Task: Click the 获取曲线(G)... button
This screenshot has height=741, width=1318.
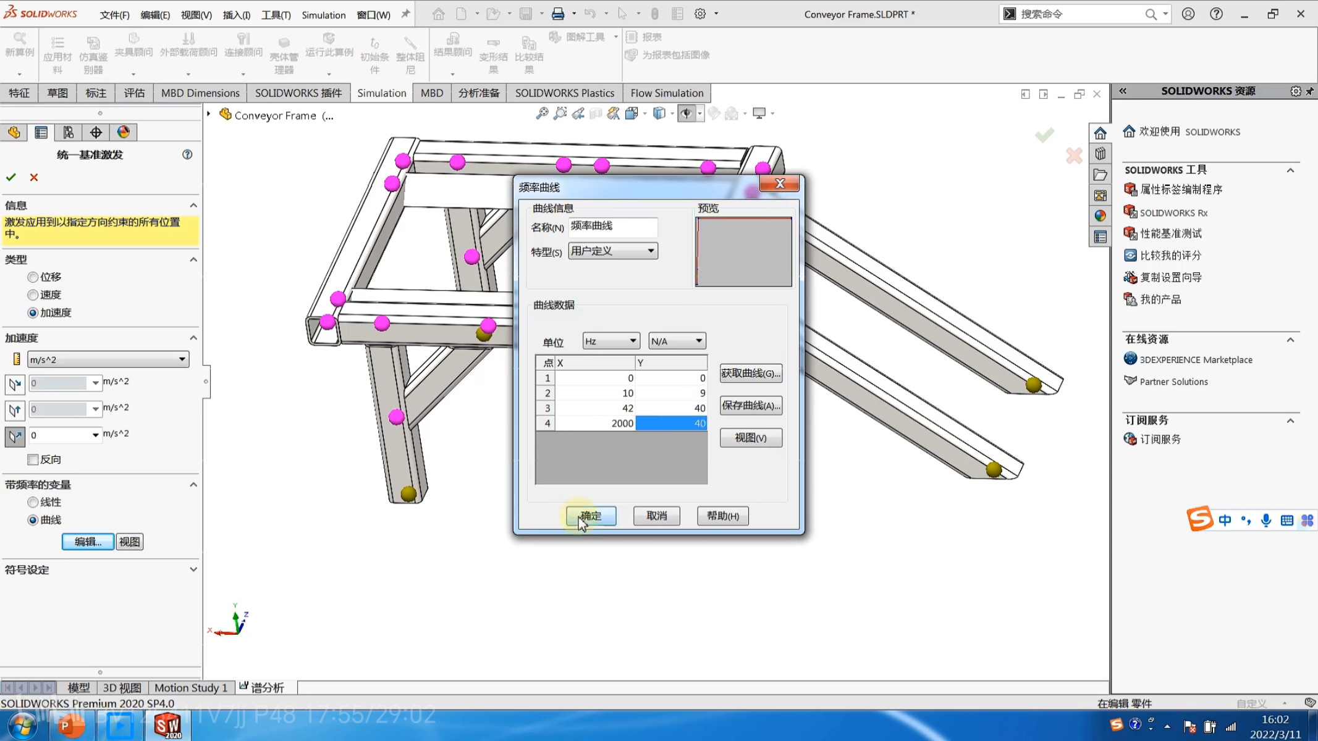Action: 751,373
